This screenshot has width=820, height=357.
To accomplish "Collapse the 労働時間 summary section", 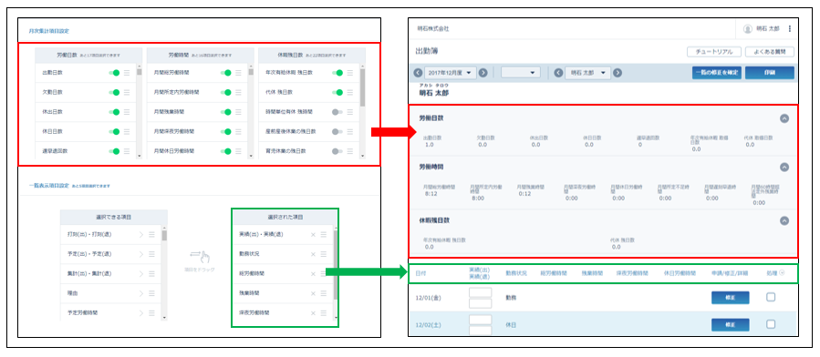I will click(x=784, y=167).
